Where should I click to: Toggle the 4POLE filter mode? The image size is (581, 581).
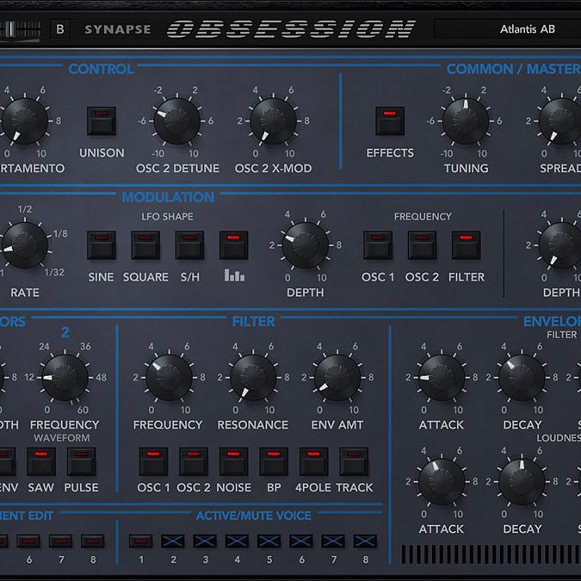pyautogui.click(x=313, y=461)
